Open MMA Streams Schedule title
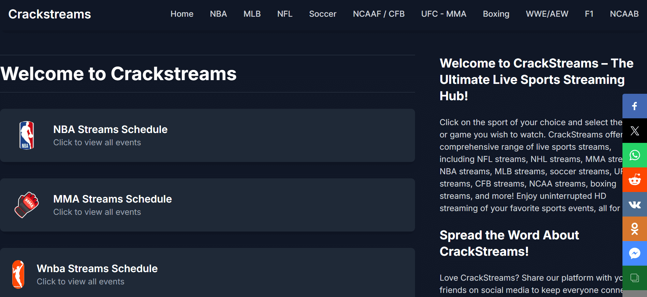Screen dimensions: 647x297 tap(113, 199)
